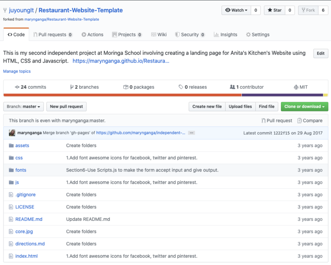331x265 pixels.
Task: Open the Insights tab
Action: 225,34
